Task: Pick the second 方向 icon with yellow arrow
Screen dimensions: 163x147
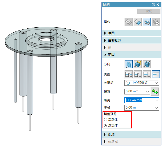Action: (x=138, y=64)
